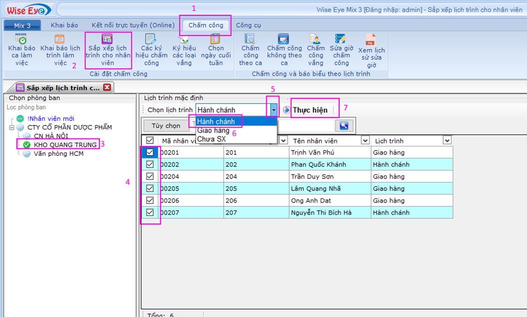Click the search magnifier button
This screenshot has width=527, height=317.
344,125
